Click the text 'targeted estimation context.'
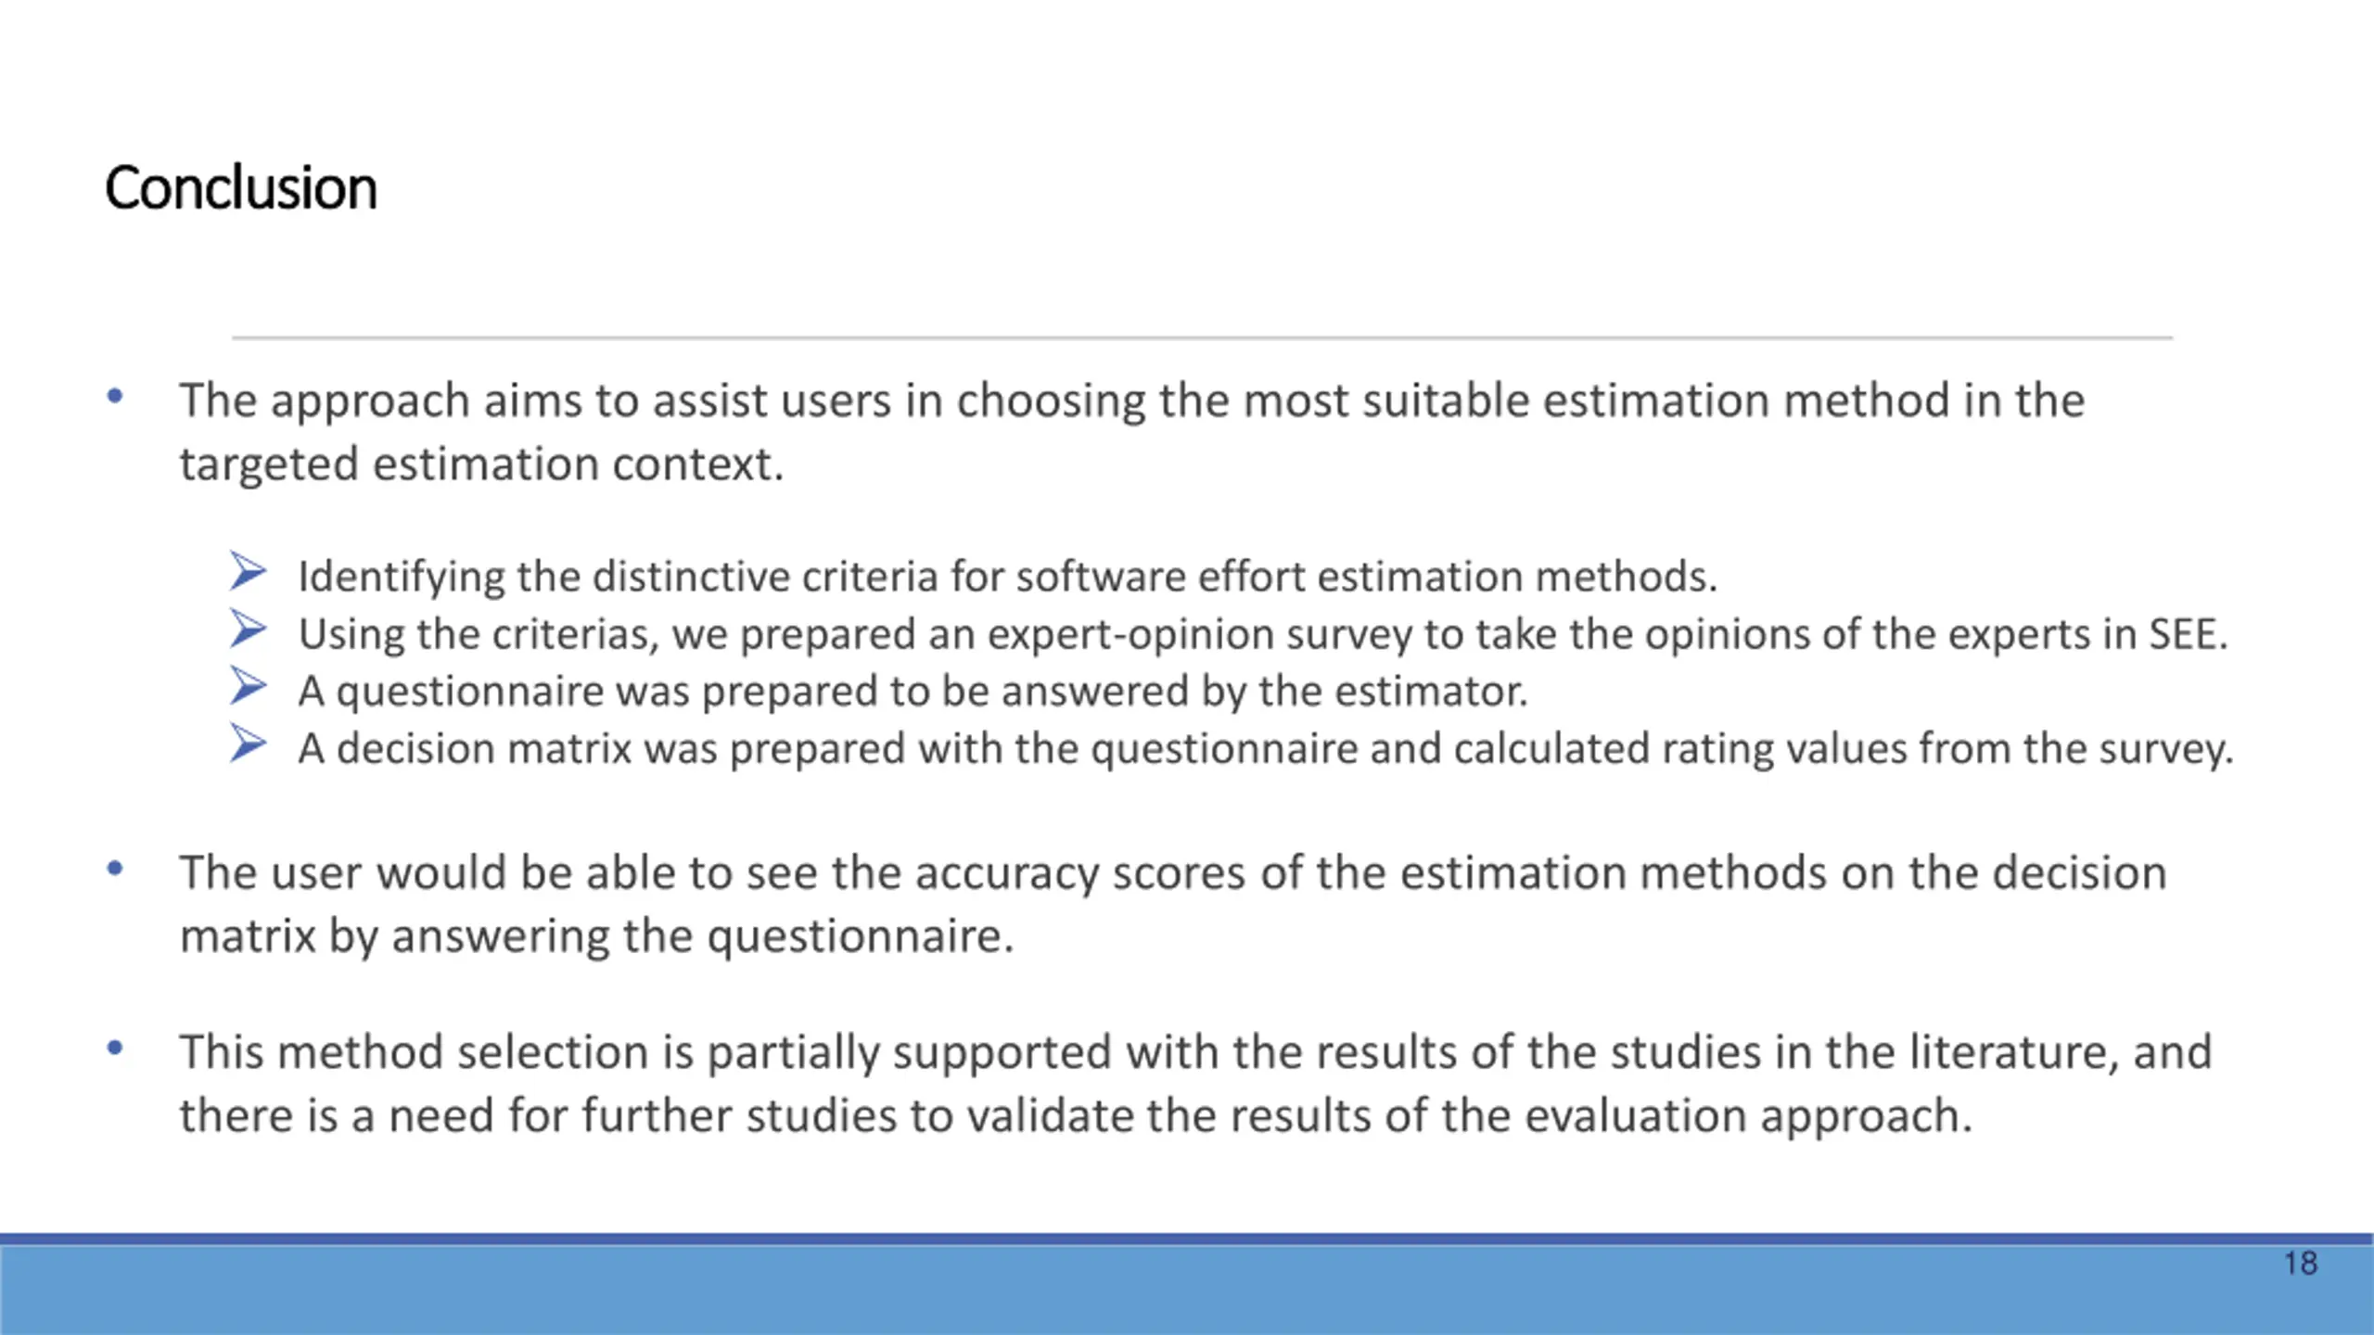This screenshot has height=1335, width=2374. [x=482, y=464]
